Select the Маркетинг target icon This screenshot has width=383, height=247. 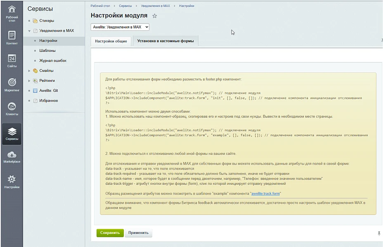12,82
